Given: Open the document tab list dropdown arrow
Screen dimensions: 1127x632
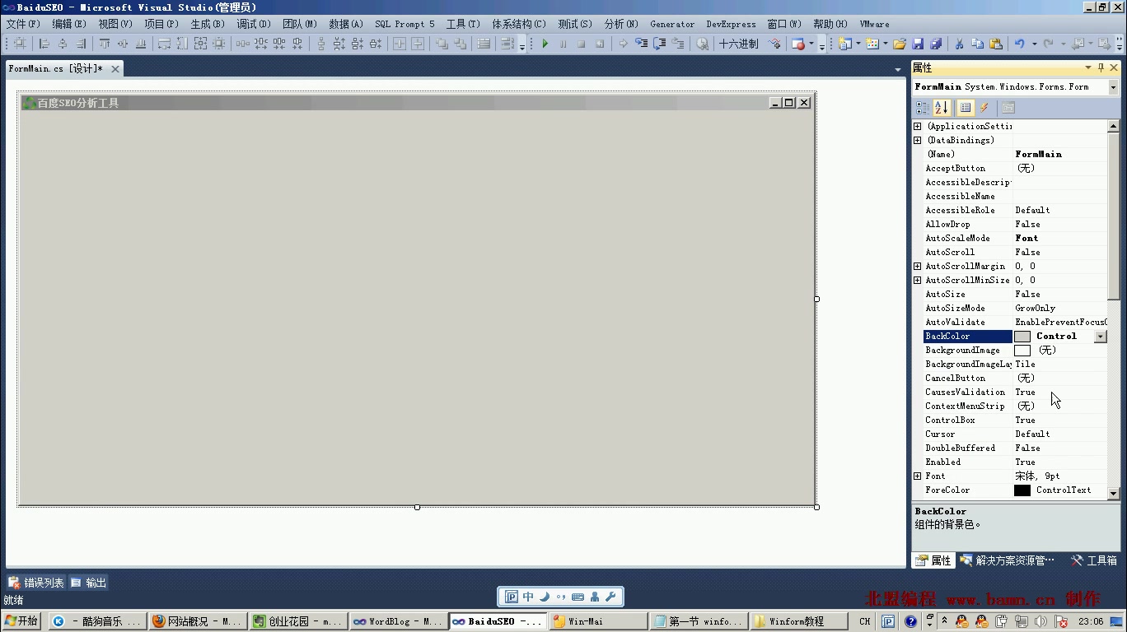Looking at the screenshot, I should click(x=898, y=70).
